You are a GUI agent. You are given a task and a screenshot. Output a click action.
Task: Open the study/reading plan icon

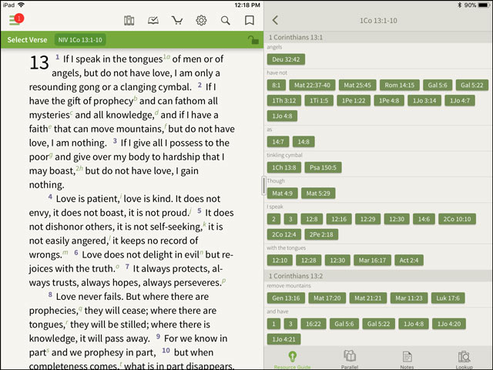pos(153,21)
